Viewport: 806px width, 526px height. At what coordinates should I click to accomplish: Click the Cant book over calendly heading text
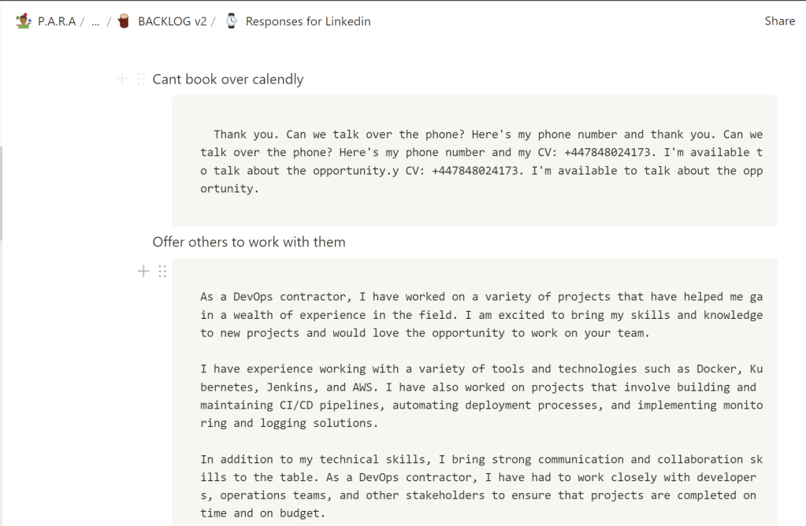tap(228, 79)
